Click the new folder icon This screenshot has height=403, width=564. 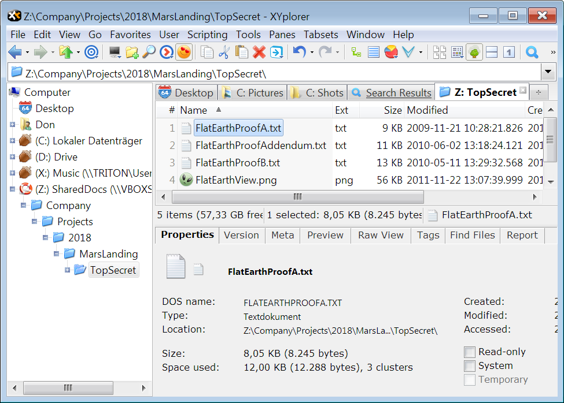pyautogui.click(x=132, y=53)
